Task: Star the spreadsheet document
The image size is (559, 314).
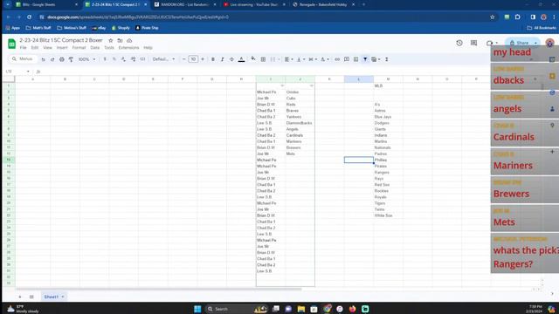Action: click(111, 41)
